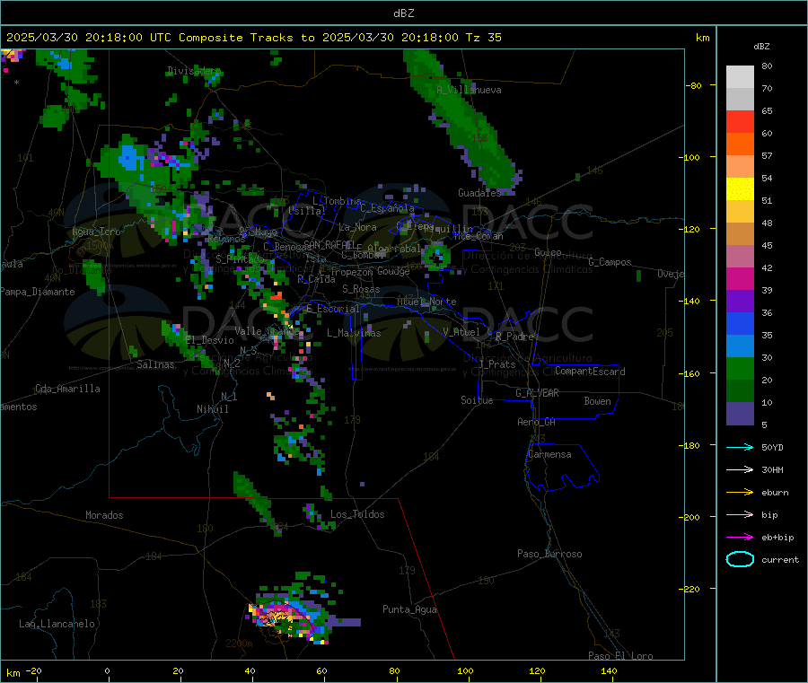Click the El_Desvio map label
The width and height of the screenshot is (808, 683).
coord(210,340)
